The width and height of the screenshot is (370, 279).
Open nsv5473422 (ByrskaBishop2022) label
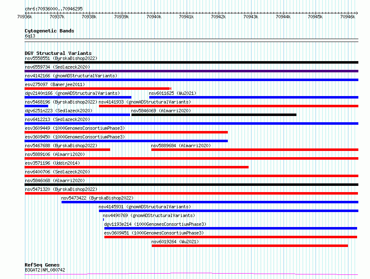click(97, 198)
